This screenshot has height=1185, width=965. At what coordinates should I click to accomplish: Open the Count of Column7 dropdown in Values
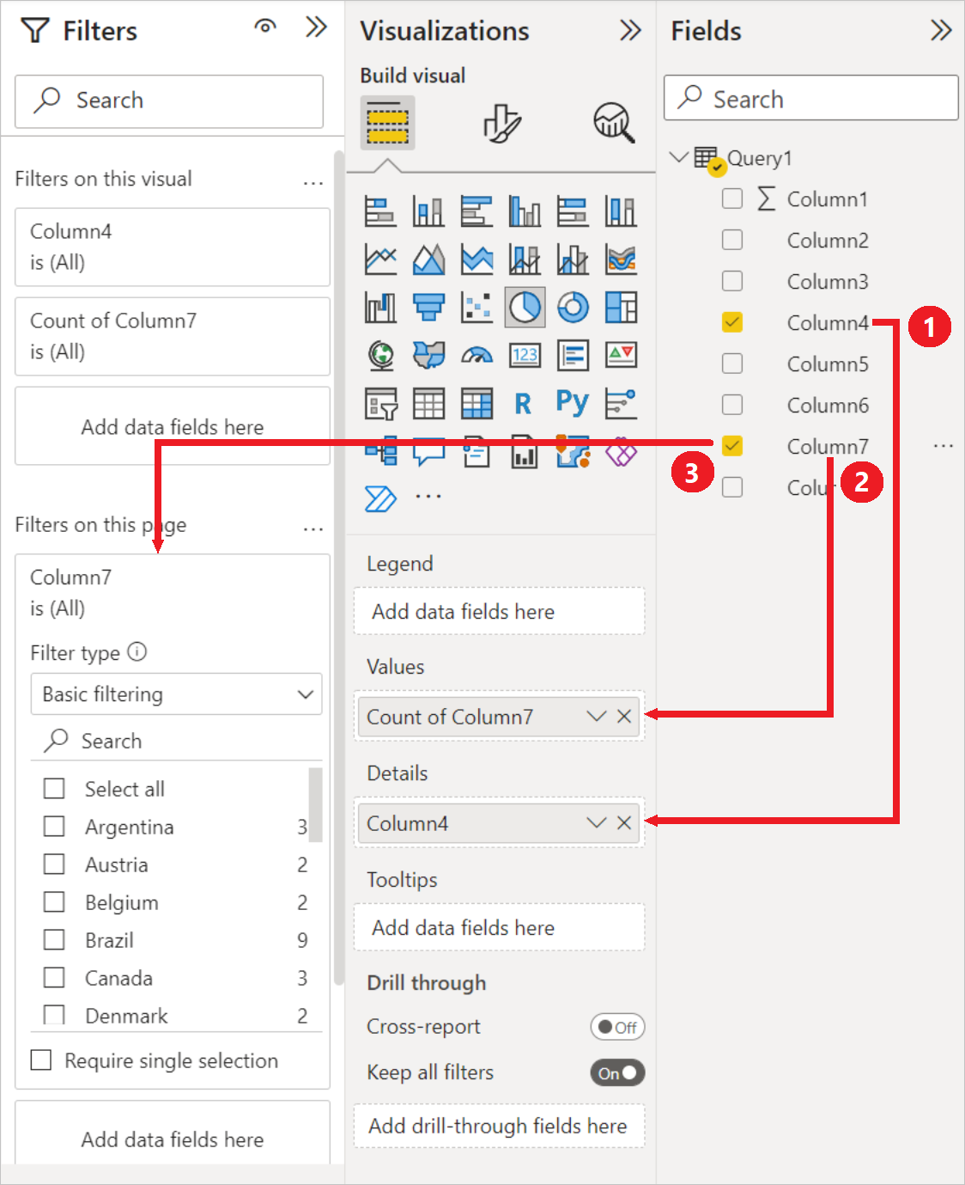[x=595, y=717]
